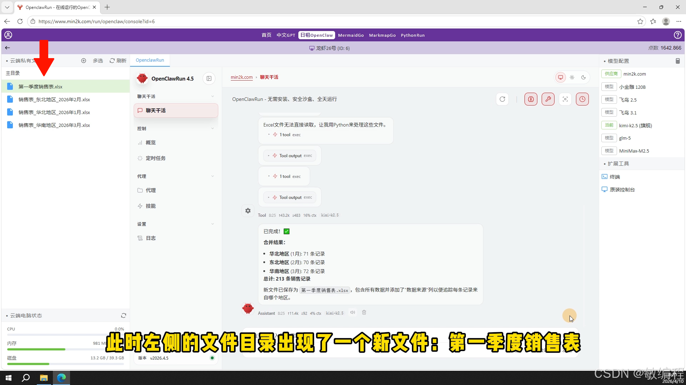
Task: Open the wrench tools panel
Action: [x=548, y=99]
